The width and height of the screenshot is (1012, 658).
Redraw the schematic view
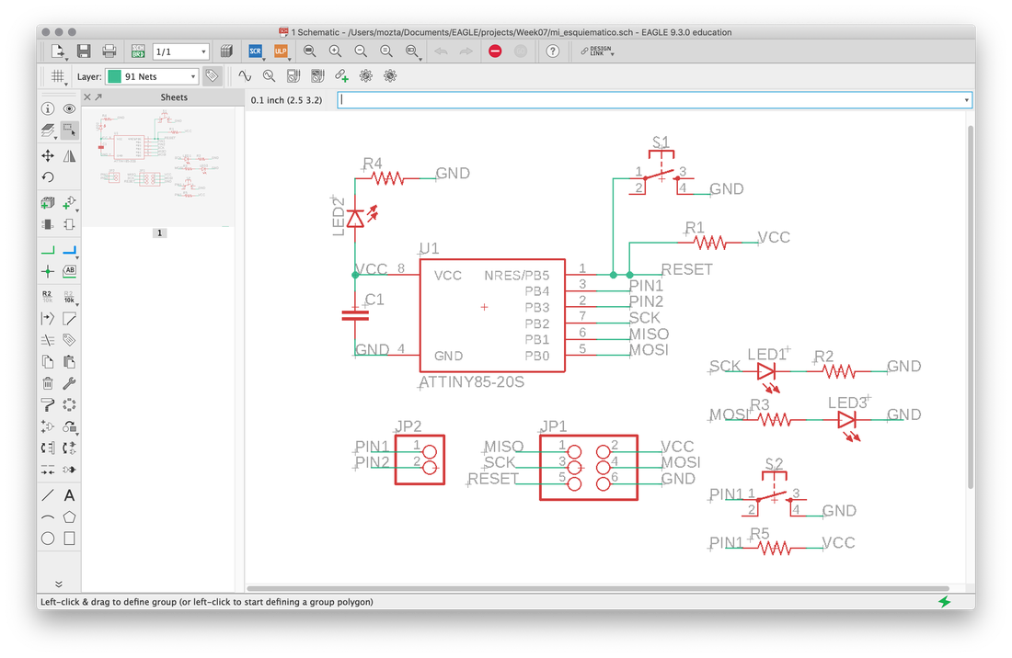click(386, 51)
